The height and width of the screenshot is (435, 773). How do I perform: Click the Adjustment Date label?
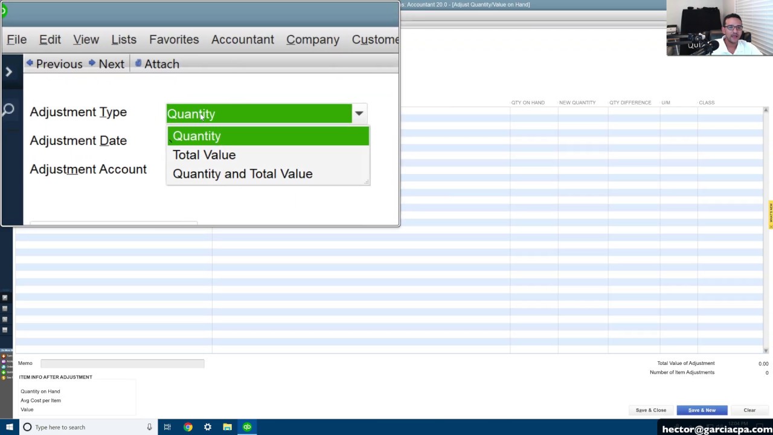(78, 140)
